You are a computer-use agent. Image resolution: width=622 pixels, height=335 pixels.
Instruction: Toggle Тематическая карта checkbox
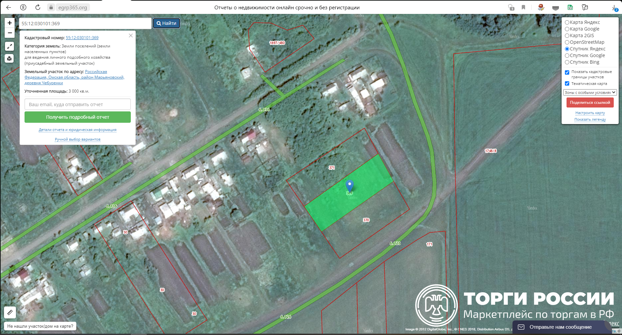pos(567,84)
